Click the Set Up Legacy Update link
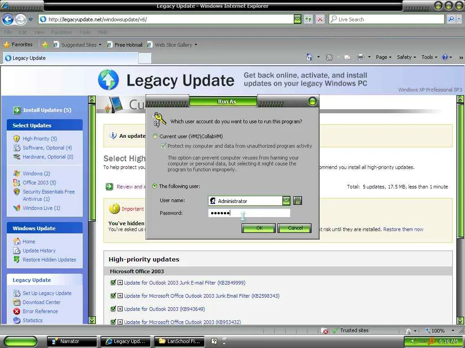Image resolution: width=465 pixels, height=348 pixels. click(47, 293)
